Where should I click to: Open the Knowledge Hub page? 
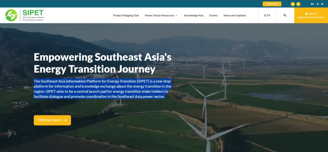194,15
